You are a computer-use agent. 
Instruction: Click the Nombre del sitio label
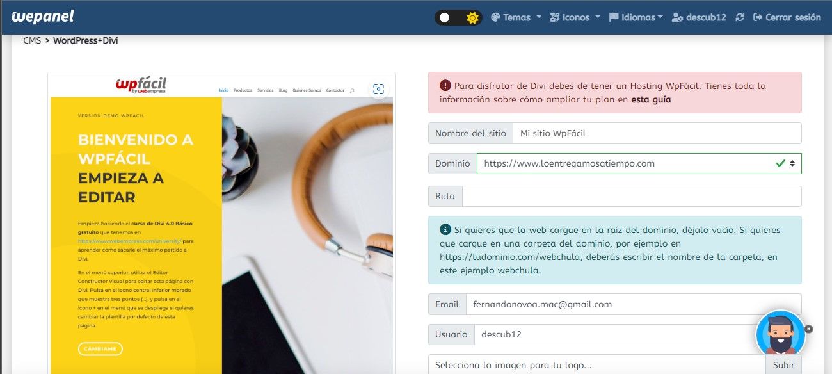(x=470, y=133)
